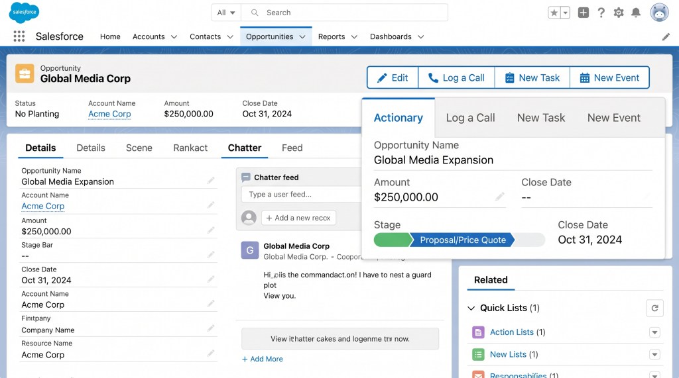
Task: Click the global Search field
Action: pos(344,13)
